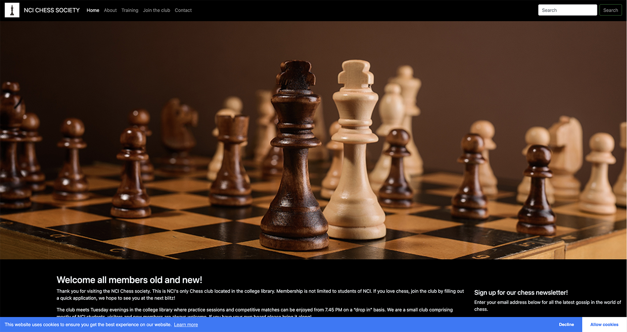Focus the Search text input field
The image size is (627, 332).
tap(567, 10)
